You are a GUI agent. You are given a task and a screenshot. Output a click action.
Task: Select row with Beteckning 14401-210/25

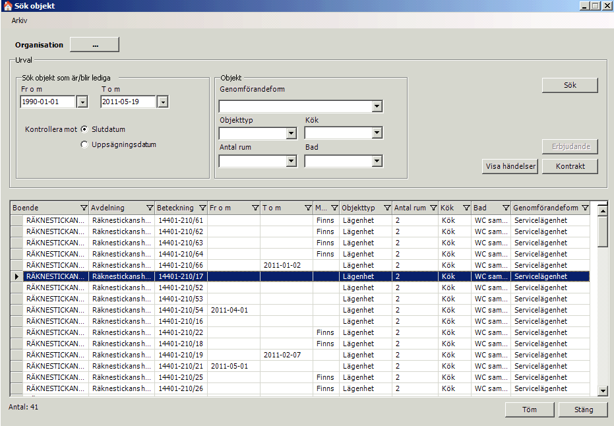pyautogui.click(x=300, y=377)
